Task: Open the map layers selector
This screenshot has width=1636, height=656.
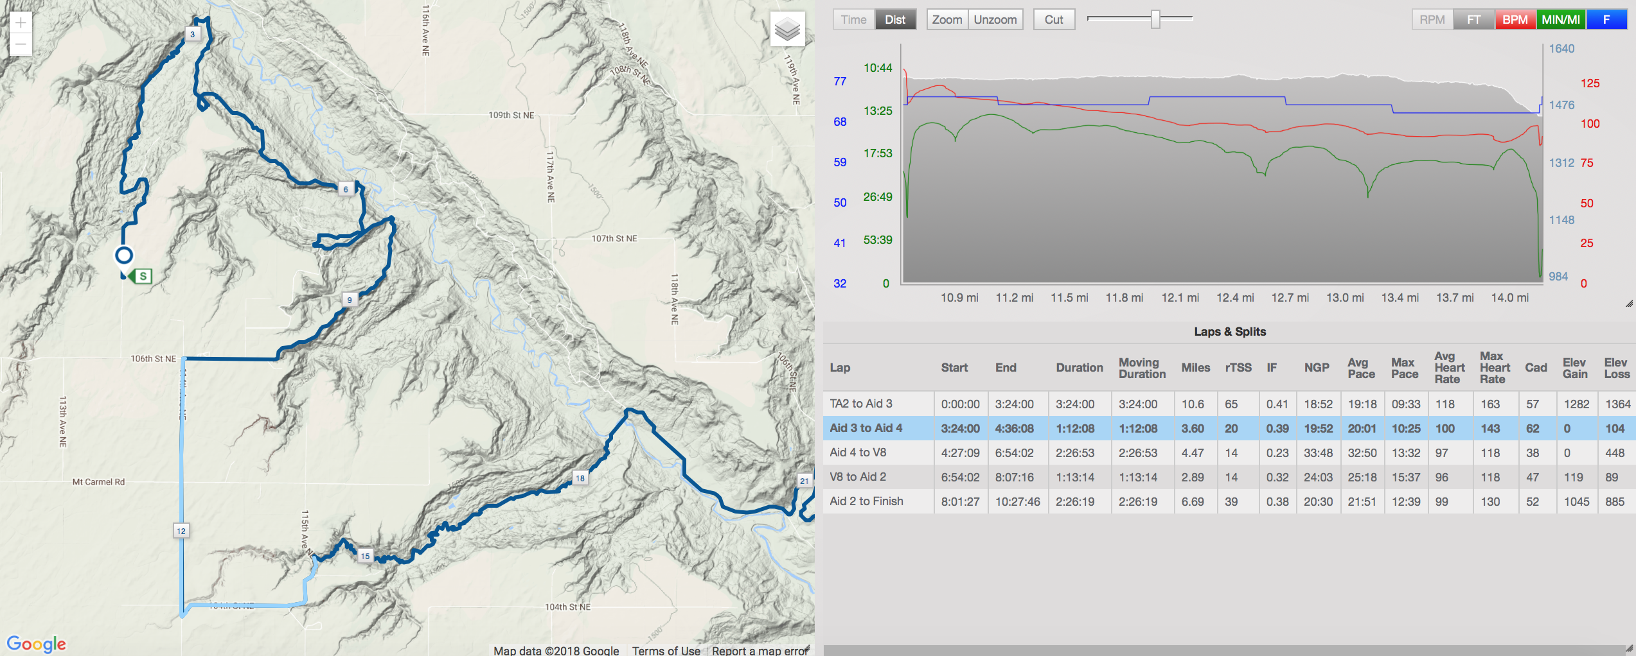Action: pyautogui.click(x=787, y=29)
